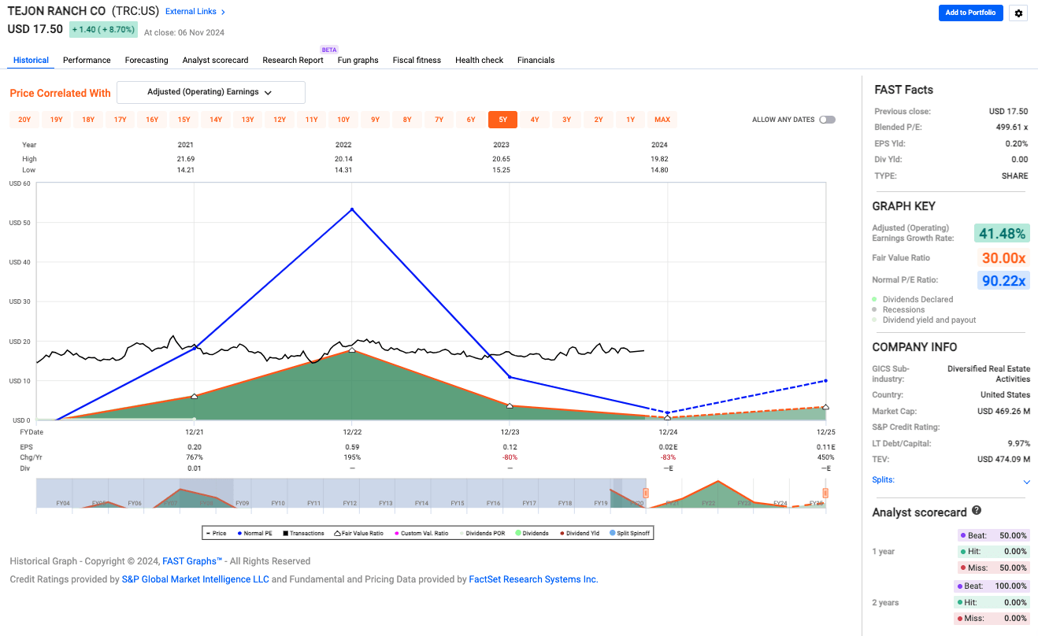Click the Split Spinoff blue dot icon
Screen dimensions: 1038x636
coord(611,533)
